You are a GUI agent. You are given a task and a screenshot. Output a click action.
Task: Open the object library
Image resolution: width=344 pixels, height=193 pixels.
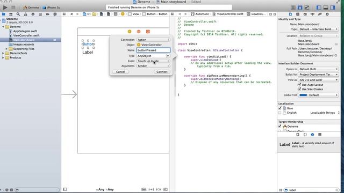[x=312, y=135]
